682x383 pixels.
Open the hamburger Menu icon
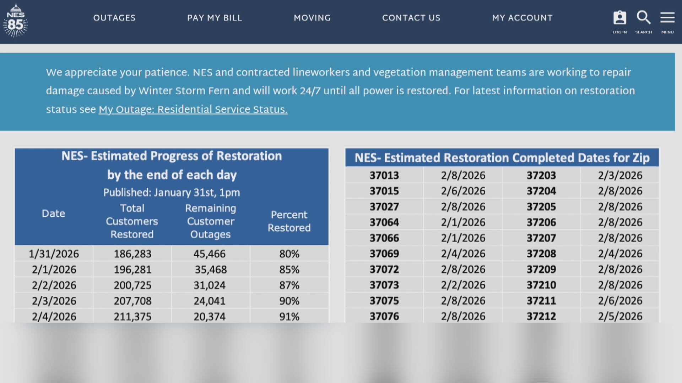(667, 18)
